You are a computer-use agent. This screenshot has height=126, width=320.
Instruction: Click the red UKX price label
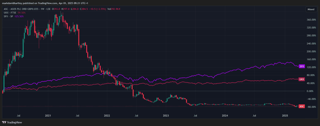pyautogui.click(x=302, y=79)
